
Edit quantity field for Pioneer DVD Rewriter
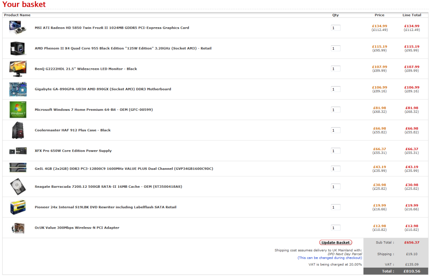click(x=336, y=207)
